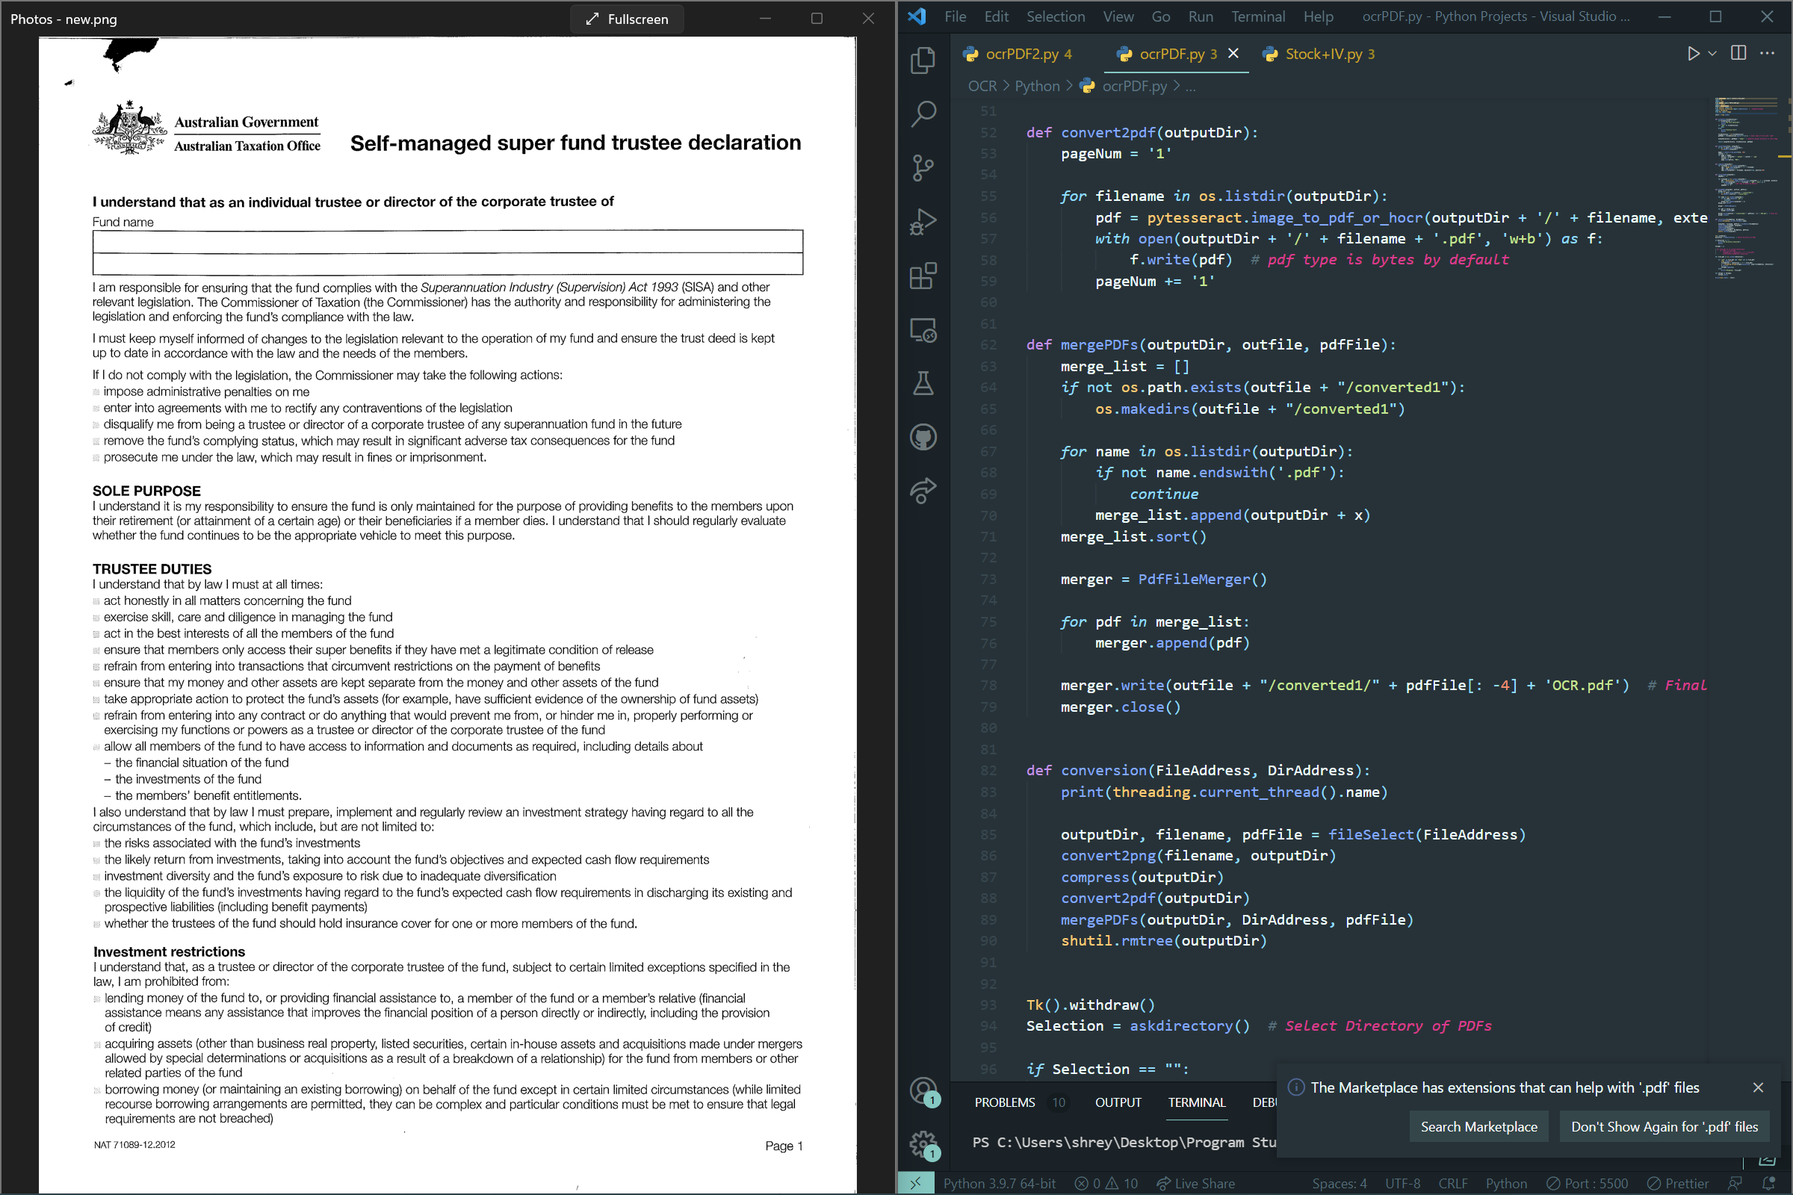Open the Search view in activity bar

923,114
